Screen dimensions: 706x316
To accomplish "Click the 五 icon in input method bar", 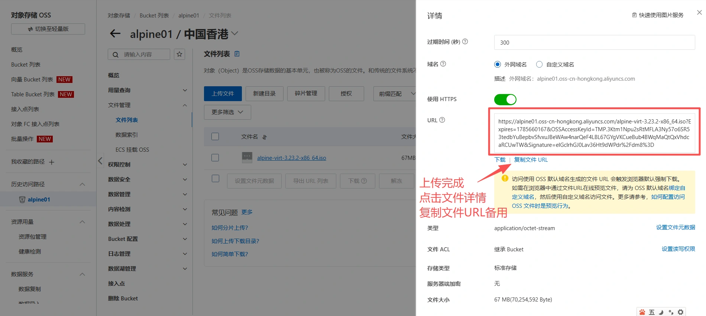I will coord(652,312).
